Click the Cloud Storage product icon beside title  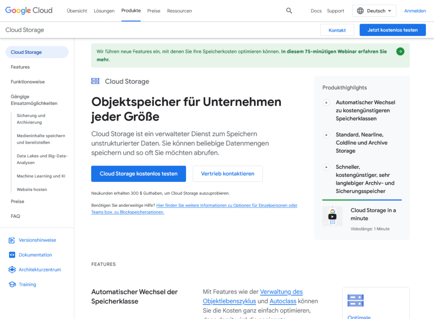(x=95, y=81)
